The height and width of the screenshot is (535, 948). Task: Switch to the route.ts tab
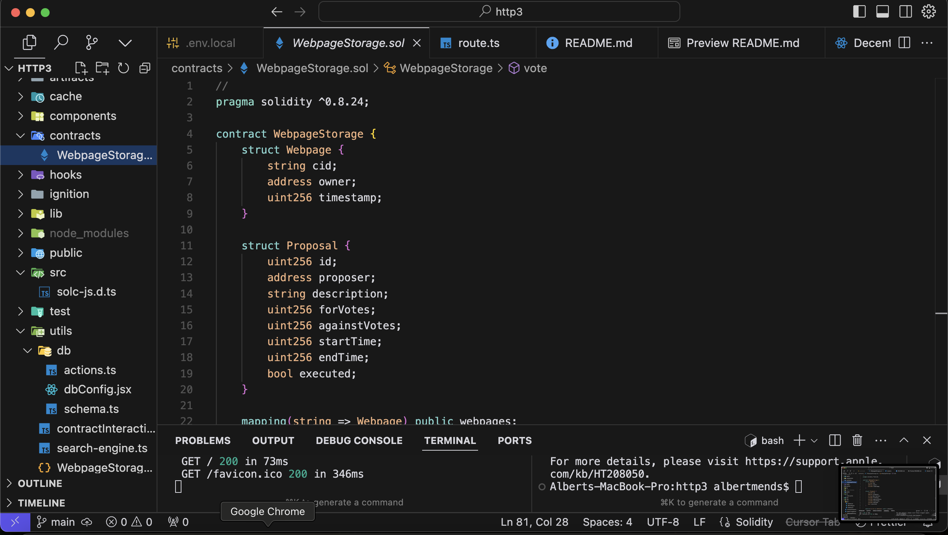[478, 43]
